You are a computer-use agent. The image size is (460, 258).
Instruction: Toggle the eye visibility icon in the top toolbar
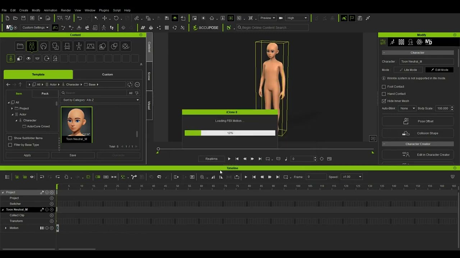click(175, 18)
